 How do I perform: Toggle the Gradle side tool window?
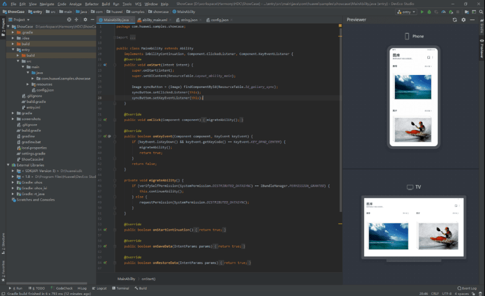point(481,28)
